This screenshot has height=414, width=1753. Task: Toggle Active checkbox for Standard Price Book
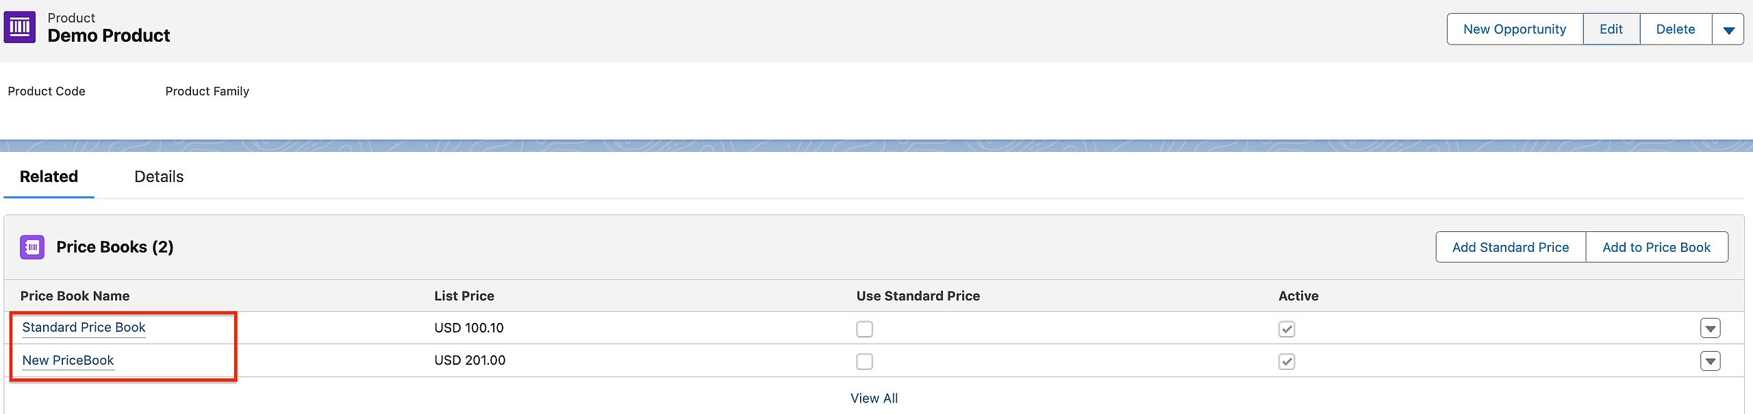pos(1287,329)
